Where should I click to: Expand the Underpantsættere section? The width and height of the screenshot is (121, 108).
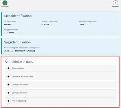[60, 85]
